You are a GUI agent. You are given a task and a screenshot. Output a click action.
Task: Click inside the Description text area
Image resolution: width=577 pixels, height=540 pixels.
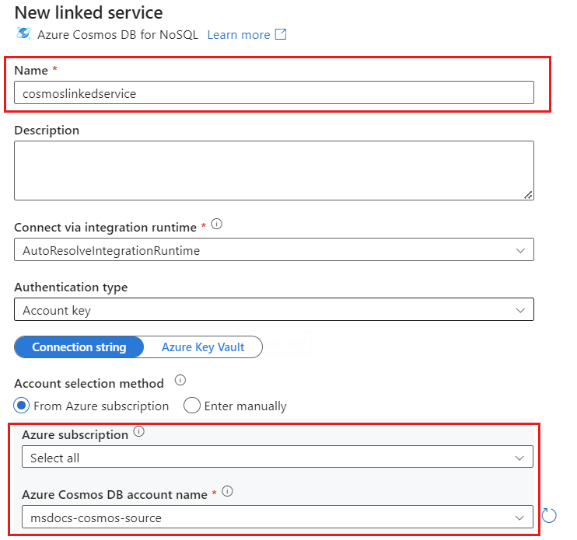(x=274, y=170)
